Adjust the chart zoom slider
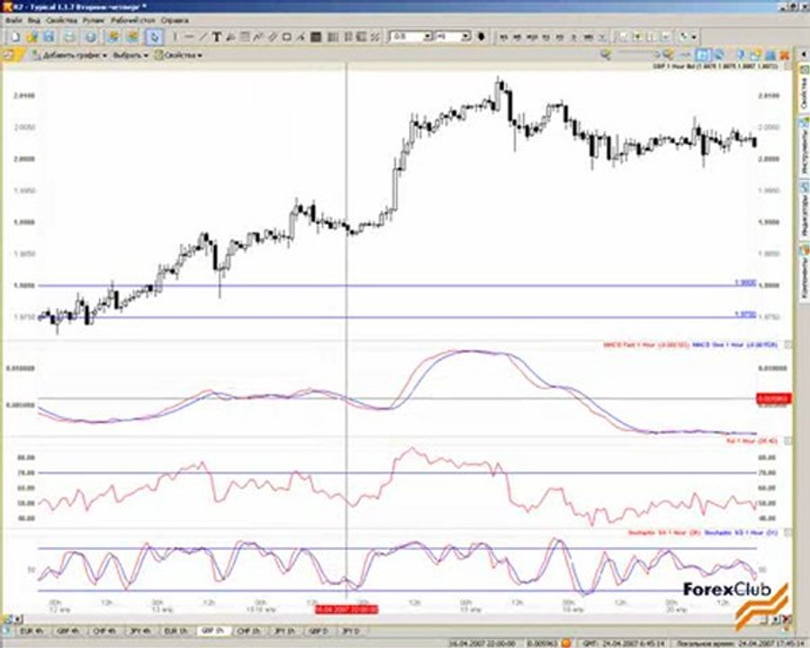 tap(640, 53)
